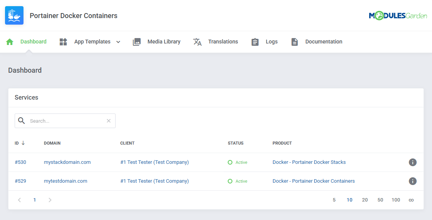Open the client link in the #529 row
Screen dimensions: 432x220
pyautogui.click(x=155, y=181)
